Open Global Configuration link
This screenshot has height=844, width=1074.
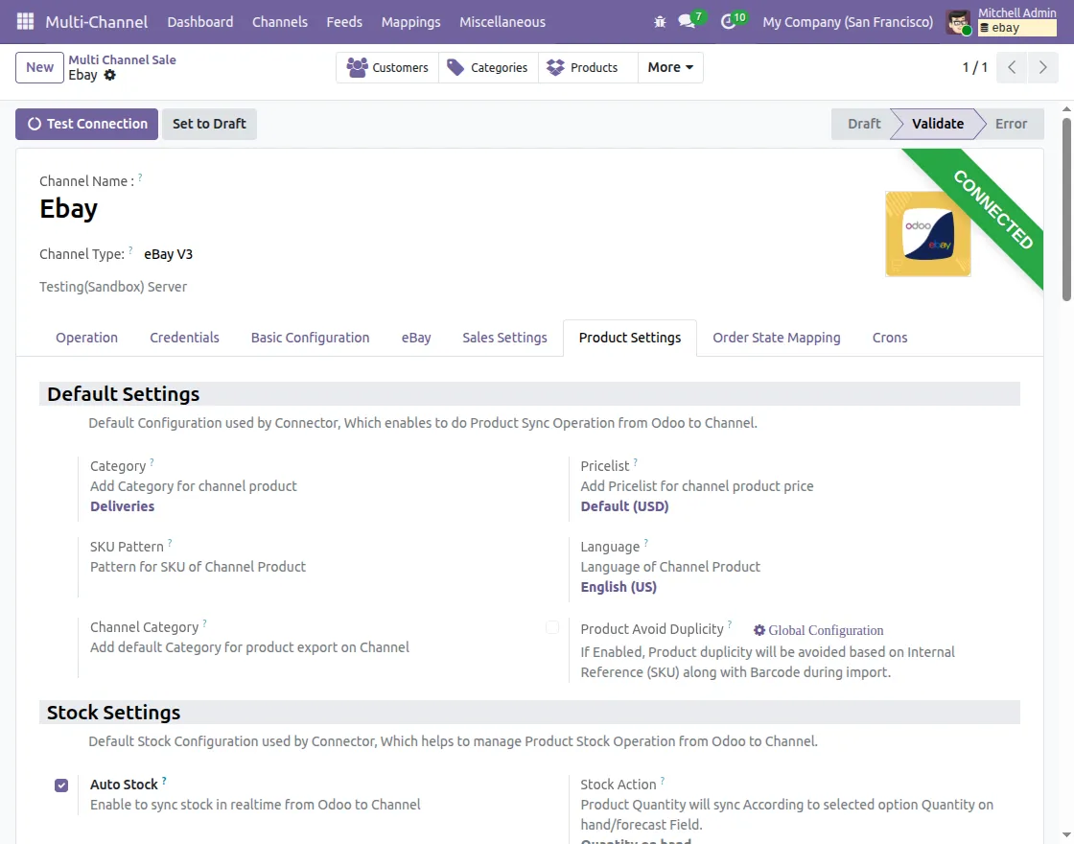click(x=818, y=630)
